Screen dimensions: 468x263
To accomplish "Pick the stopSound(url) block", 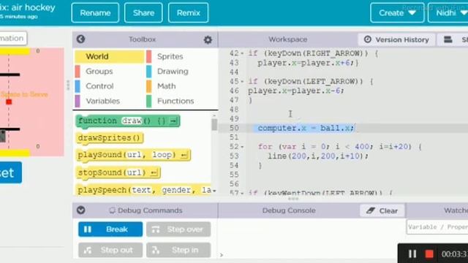I will 118,172.
